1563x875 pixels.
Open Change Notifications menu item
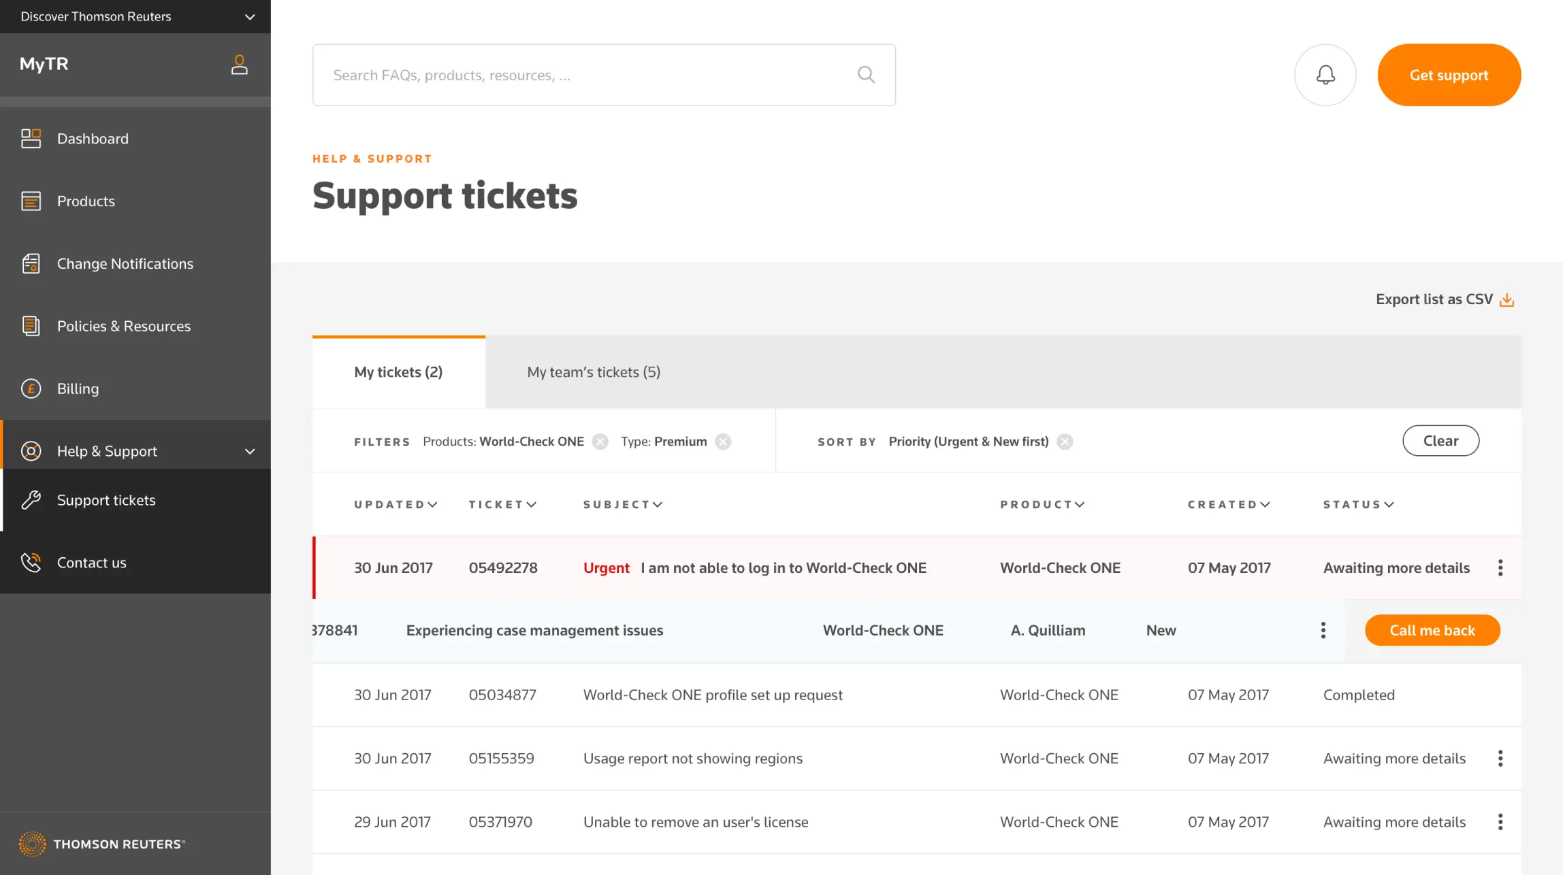click(135, 263)
